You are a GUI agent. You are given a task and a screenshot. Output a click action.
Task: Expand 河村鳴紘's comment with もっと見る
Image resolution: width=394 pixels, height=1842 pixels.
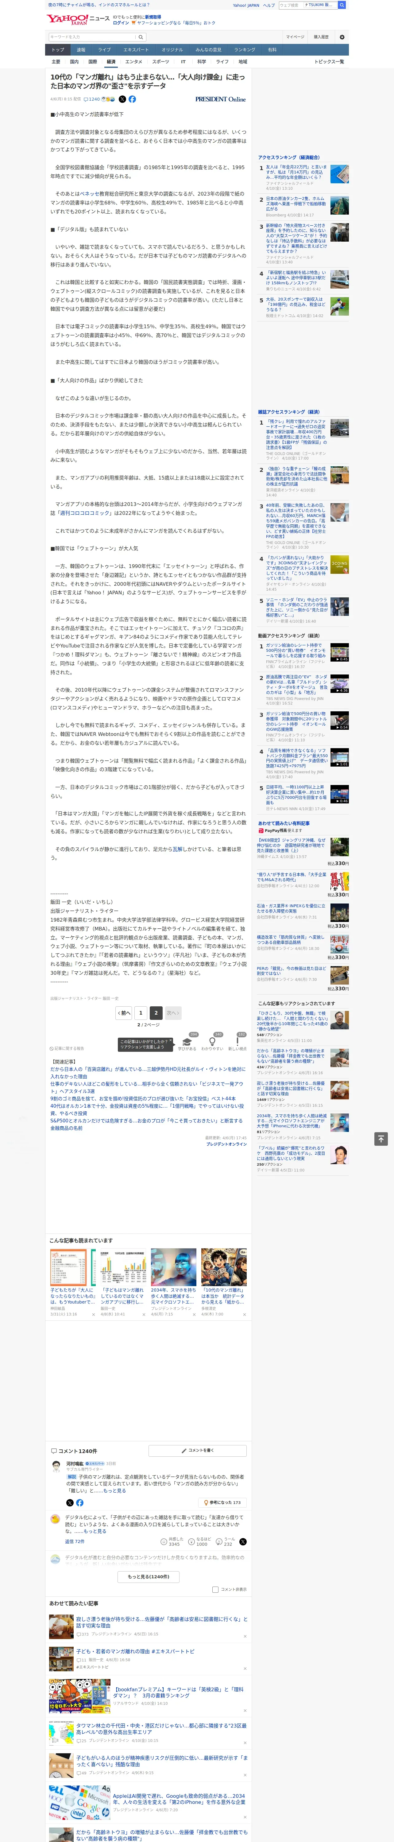(x=114, y=1490)
